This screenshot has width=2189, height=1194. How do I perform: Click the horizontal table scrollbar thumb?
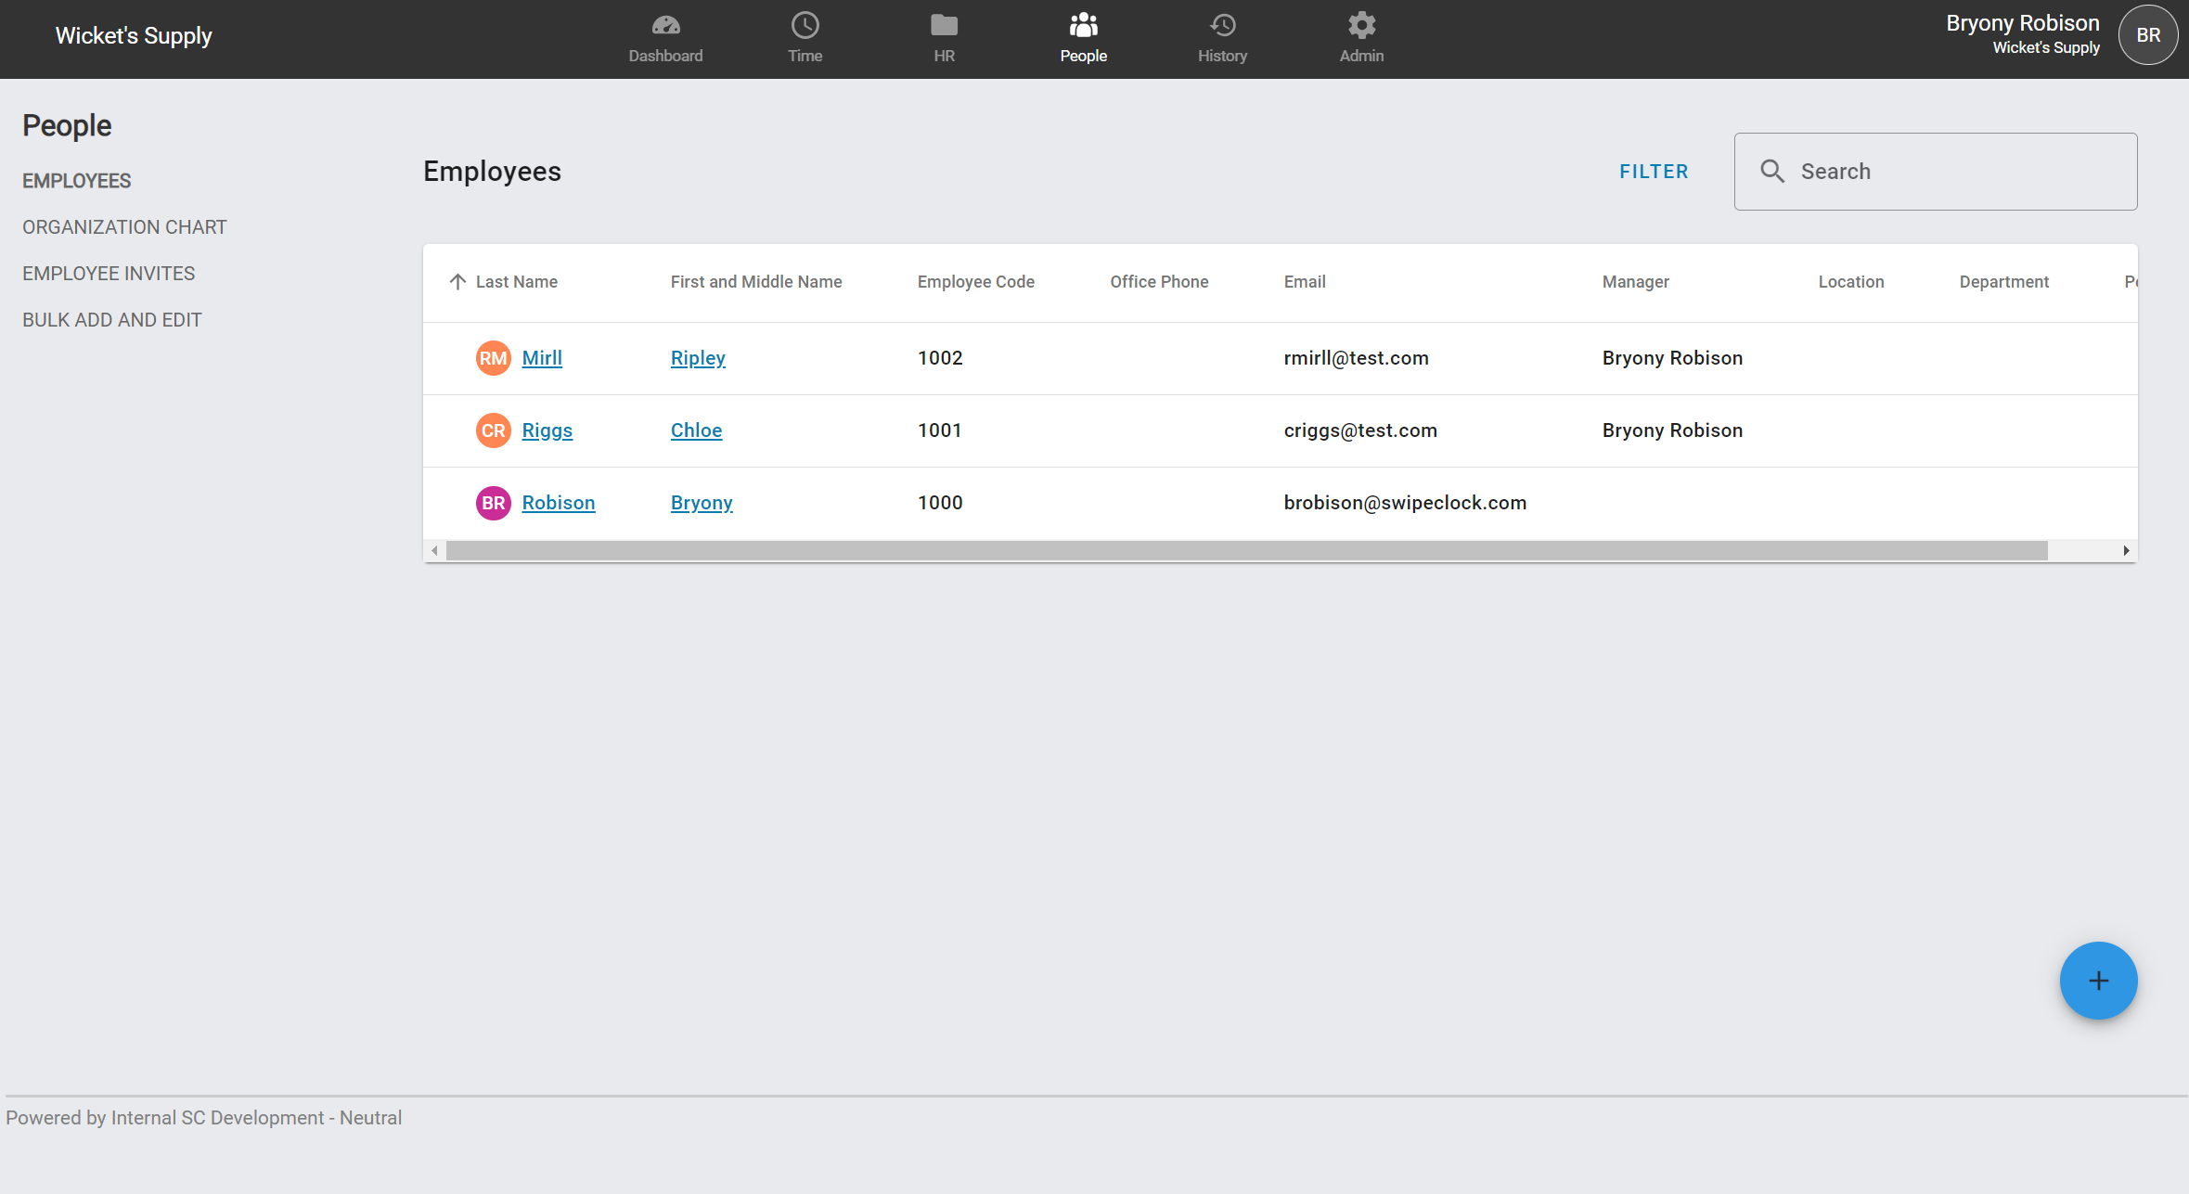[x=1246, y=551]
